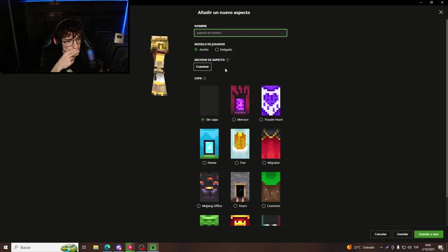Select the Delgado player model
This screenshot has width=448, height=252.
pos(217,50)
